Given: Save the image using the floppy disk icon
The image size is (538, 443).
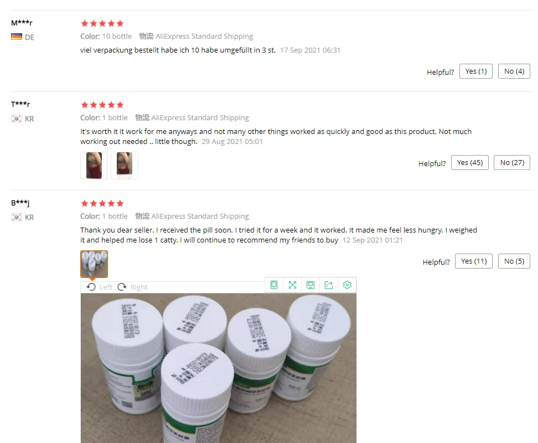Looking at the screenshot, I should (311, 285).
